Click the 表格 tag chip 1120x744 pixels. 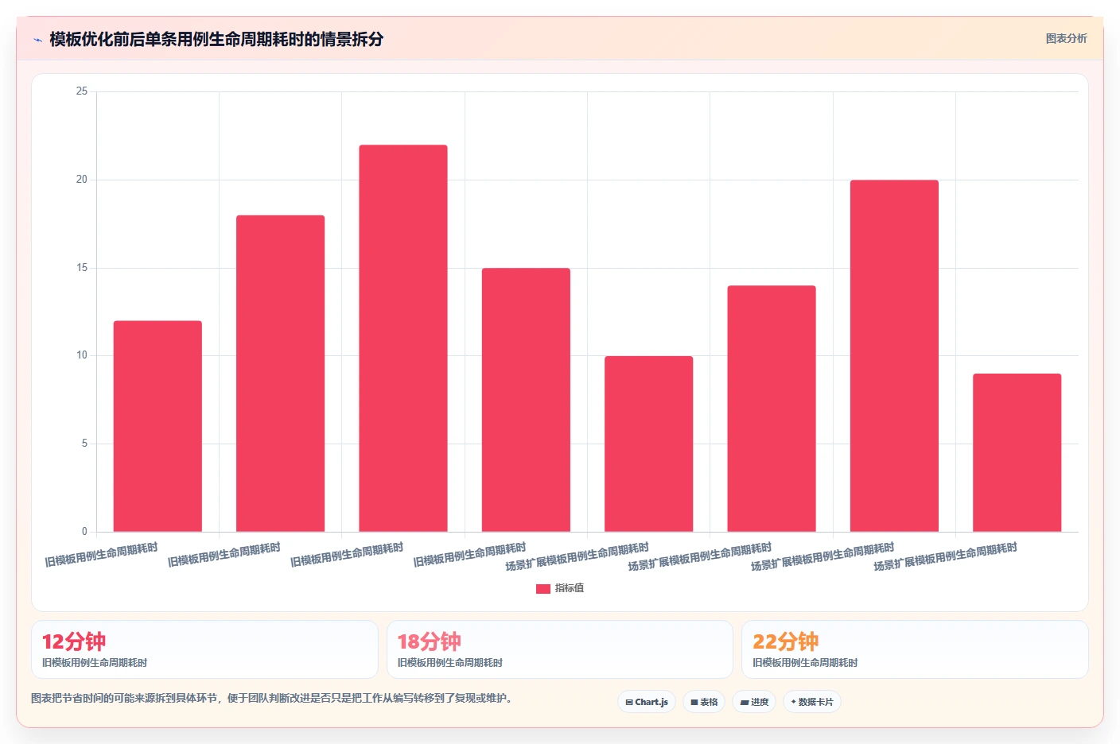pyautogui.click(x=704, y=702)
